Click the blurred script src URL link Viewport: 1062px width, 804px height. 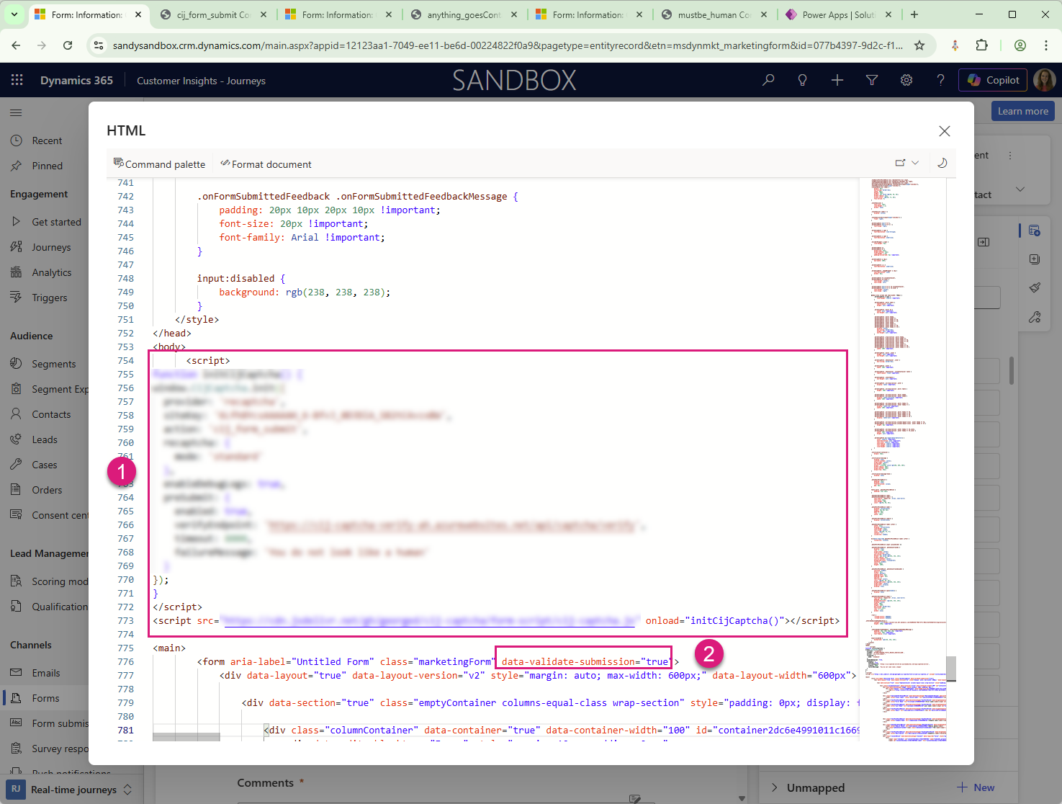tap(430, 620)
